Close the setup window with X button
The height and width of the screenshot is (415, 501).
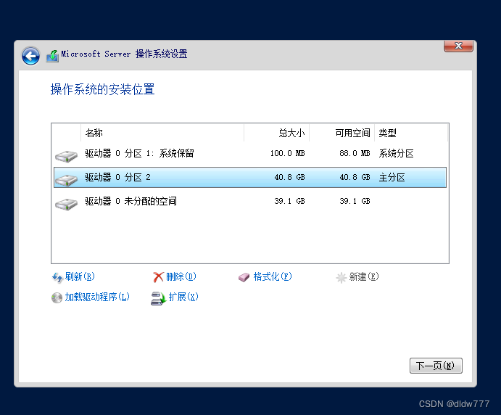458,46
